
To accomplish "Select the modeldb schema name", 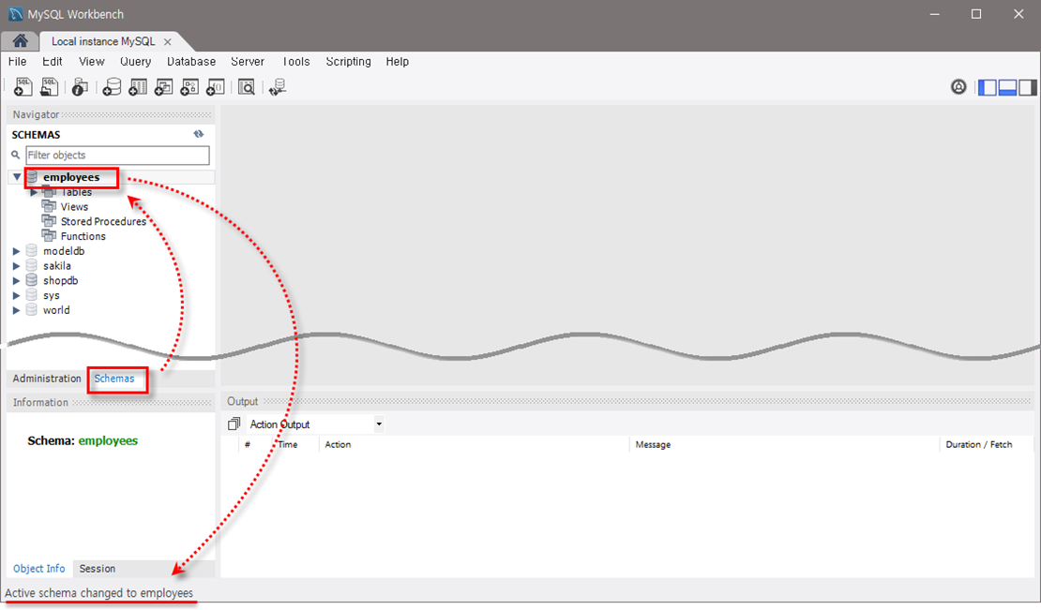I will (64, 251).
